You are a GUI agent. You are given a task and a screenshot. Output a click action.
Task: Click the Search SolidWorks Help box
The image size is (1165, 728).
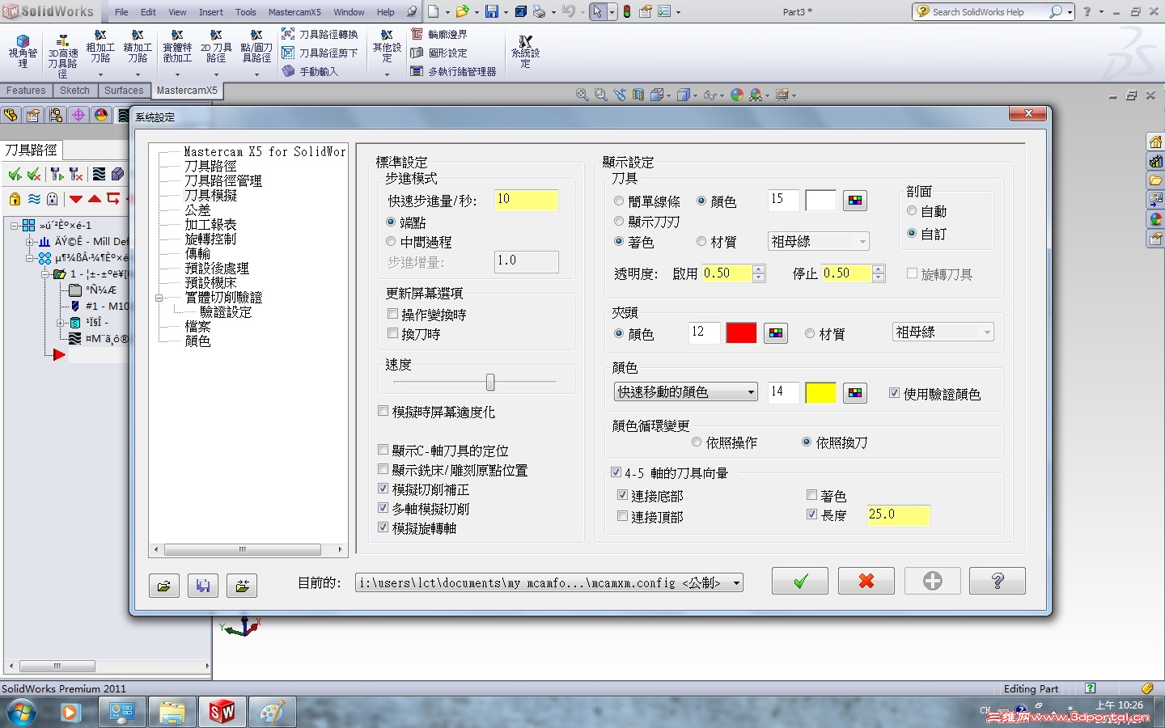[x=989, y=11]
